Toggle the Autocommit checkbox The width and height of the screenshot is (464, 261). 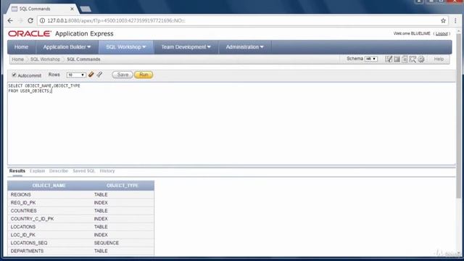coord(14,75)
